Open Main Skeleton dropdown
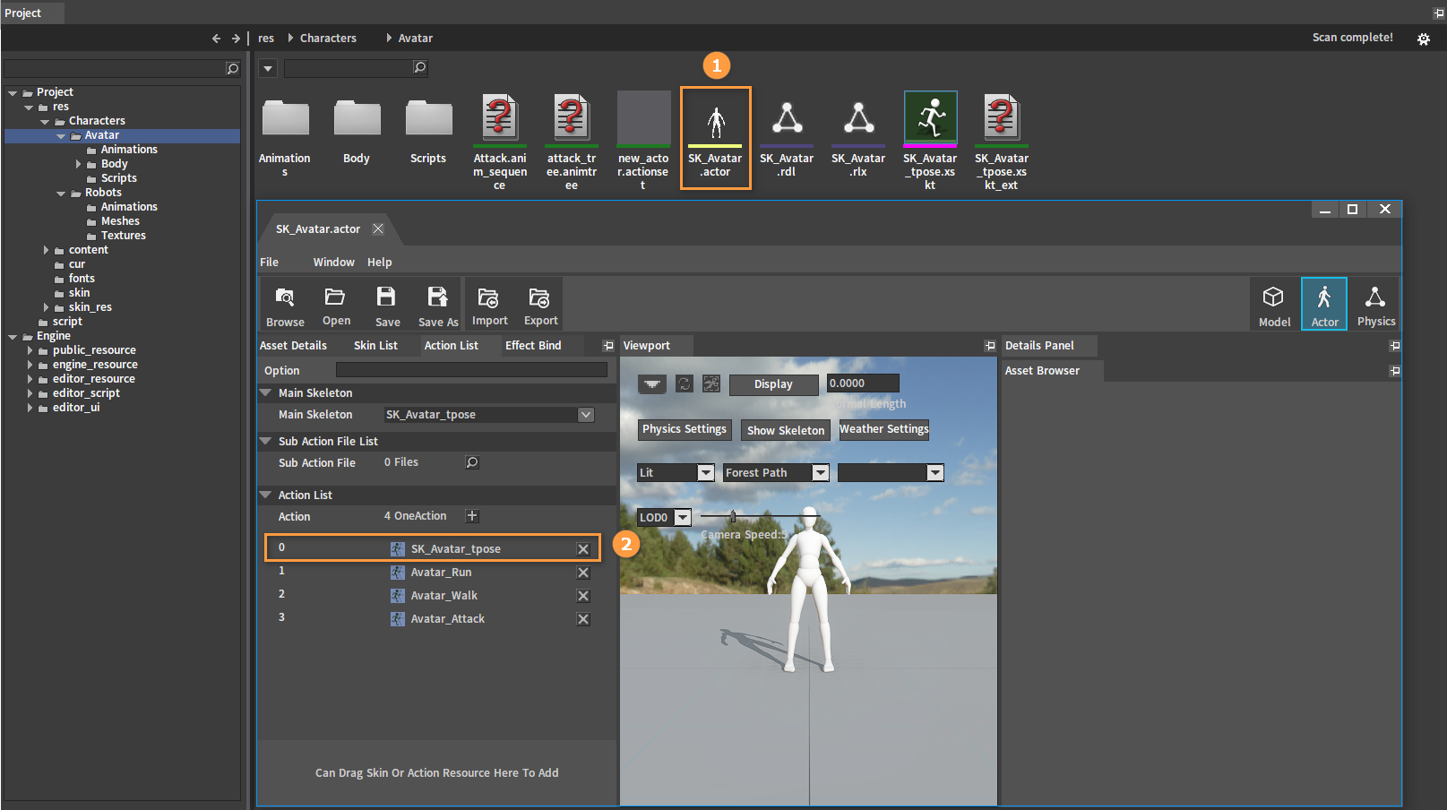The image size is (1447, 810). click(x=586, y=415)
